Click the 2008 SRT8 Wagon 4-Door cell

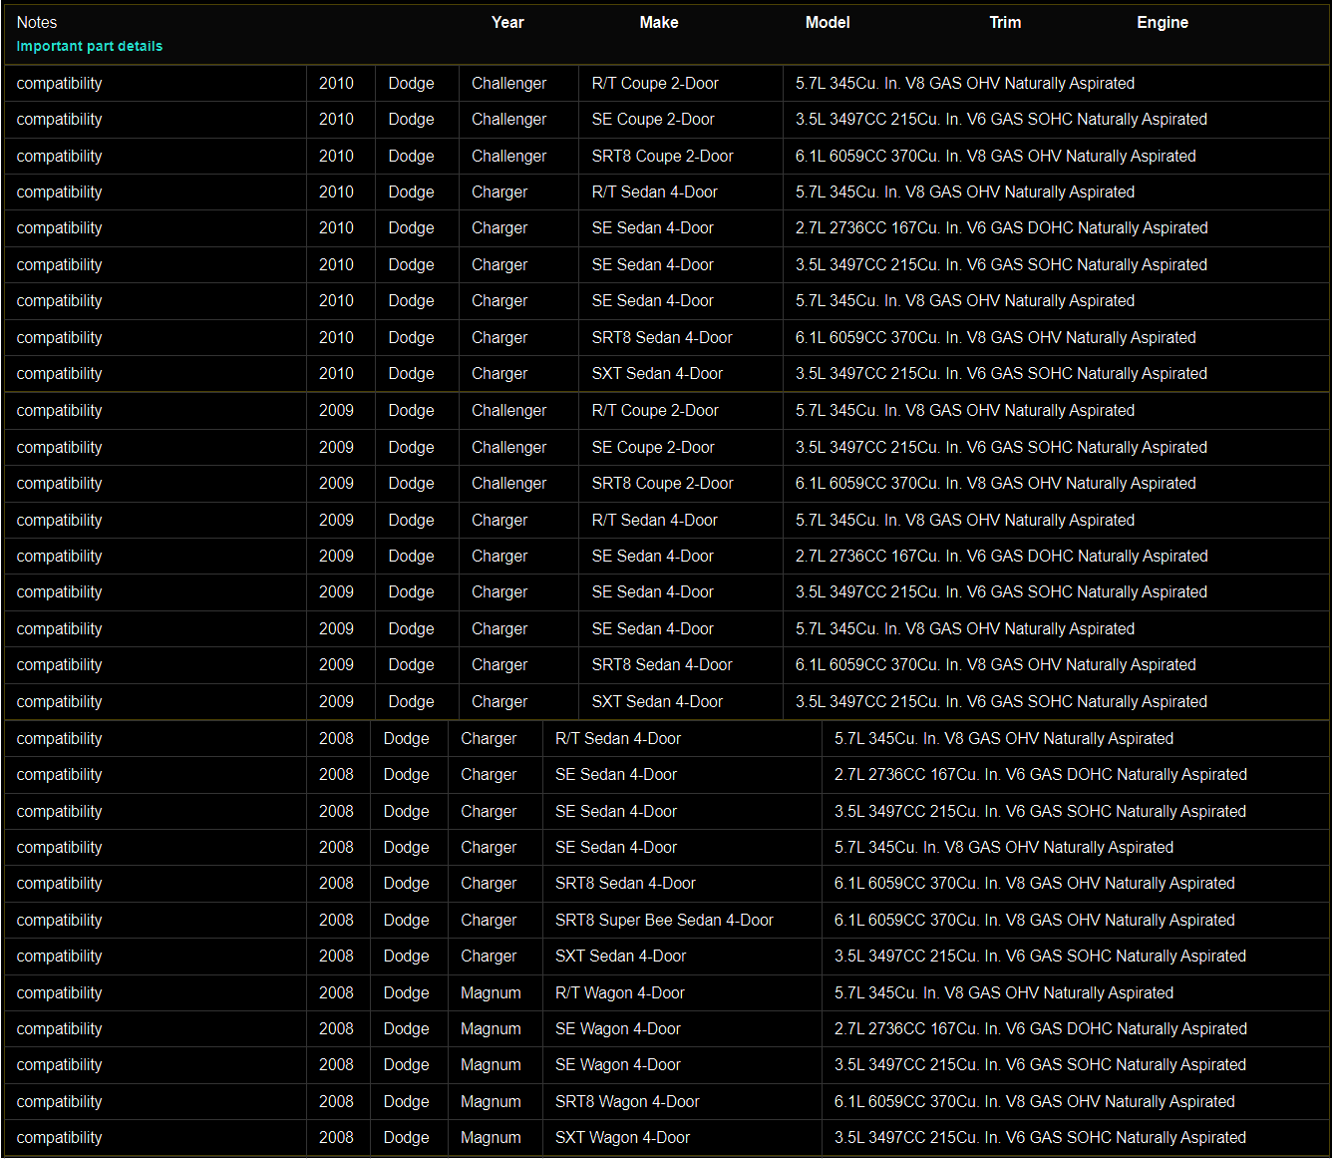point(626,1101)
